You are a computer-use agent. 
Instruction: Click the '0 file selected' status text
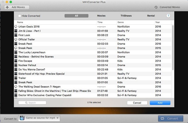(x=94, y=103)
